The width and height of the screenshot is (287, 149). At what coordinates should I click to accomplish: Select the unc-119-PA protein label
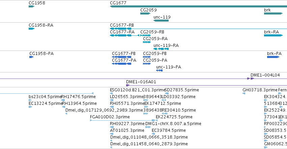point(169,67)
